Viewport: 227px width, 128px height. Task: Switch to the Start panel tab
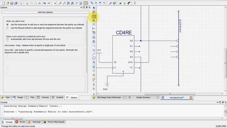point(6,97)
